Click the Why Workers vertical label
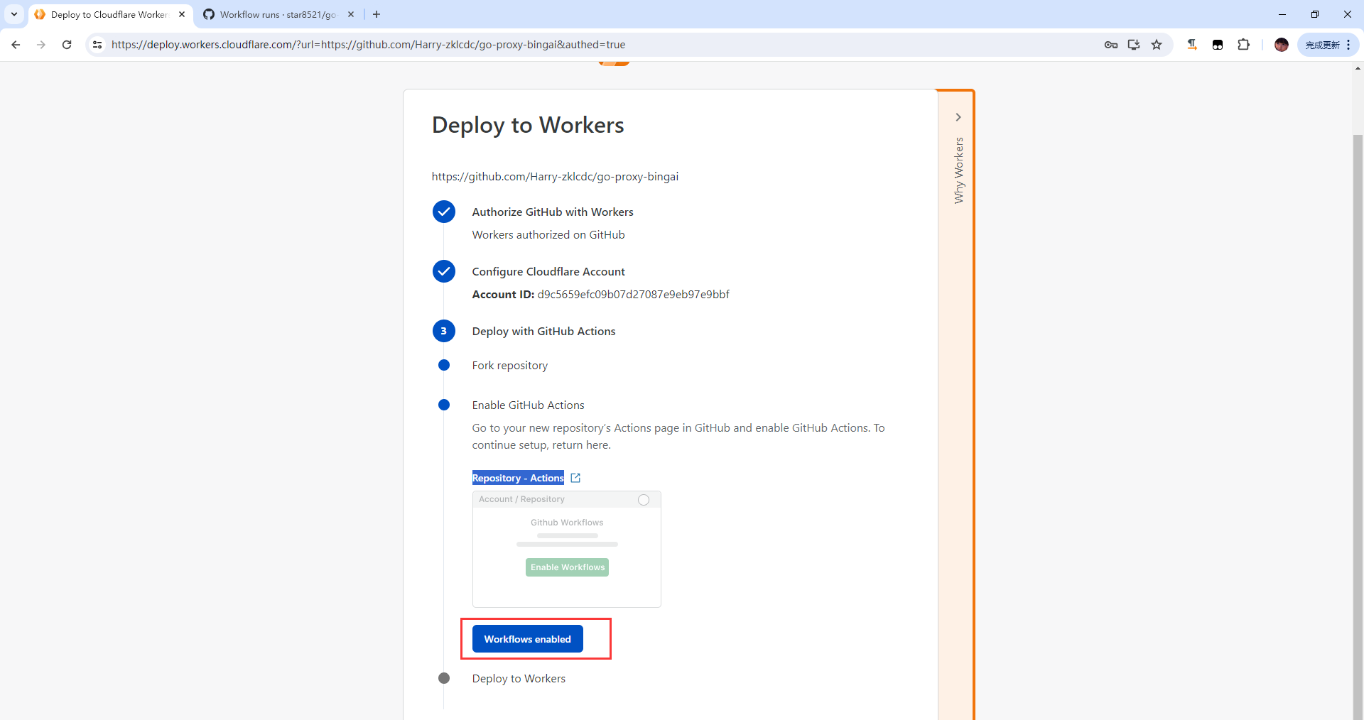 pos(958,170)
